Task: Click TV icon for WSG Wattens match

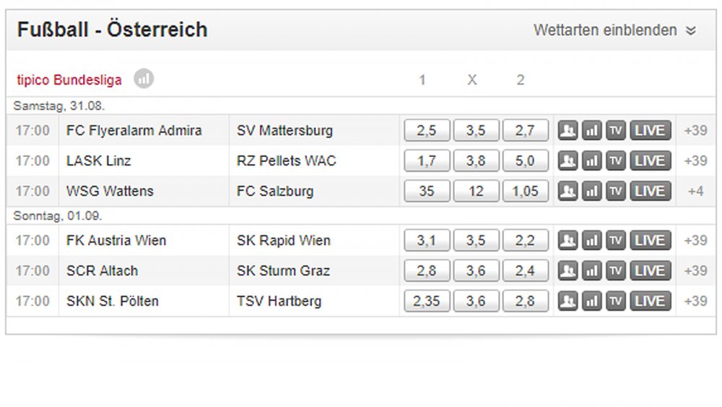Action: coord(616,192)
